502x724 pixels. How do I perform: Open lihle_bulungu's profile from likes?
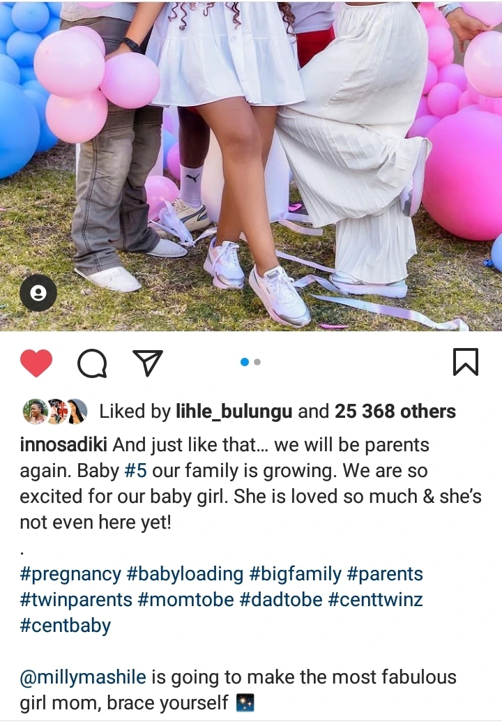pos(234,412)
